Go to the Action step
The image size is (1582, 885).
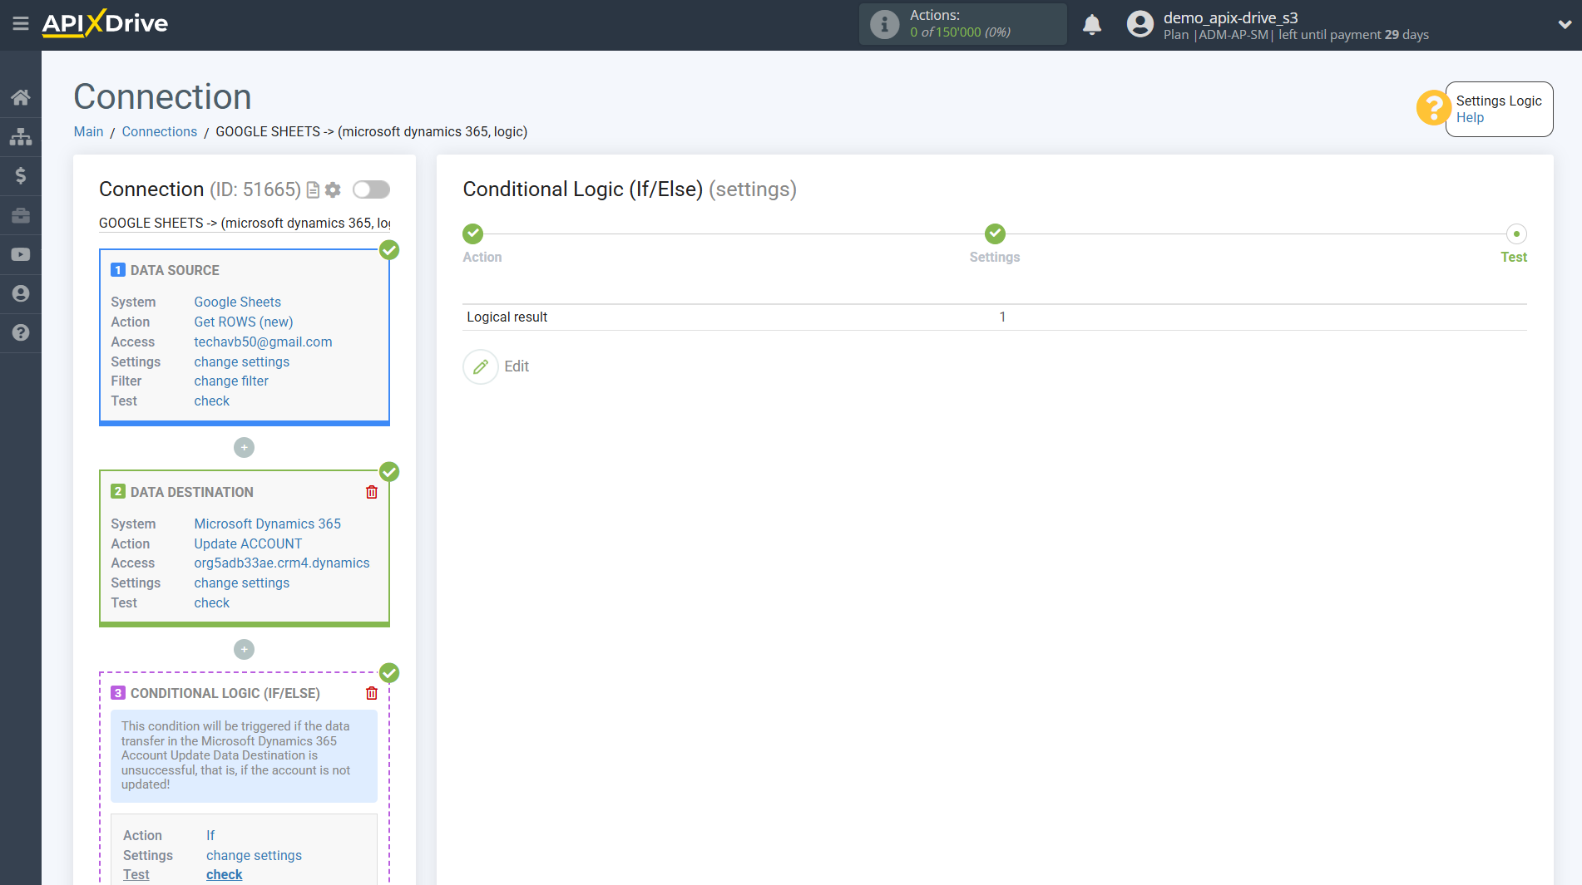[472, 234]
